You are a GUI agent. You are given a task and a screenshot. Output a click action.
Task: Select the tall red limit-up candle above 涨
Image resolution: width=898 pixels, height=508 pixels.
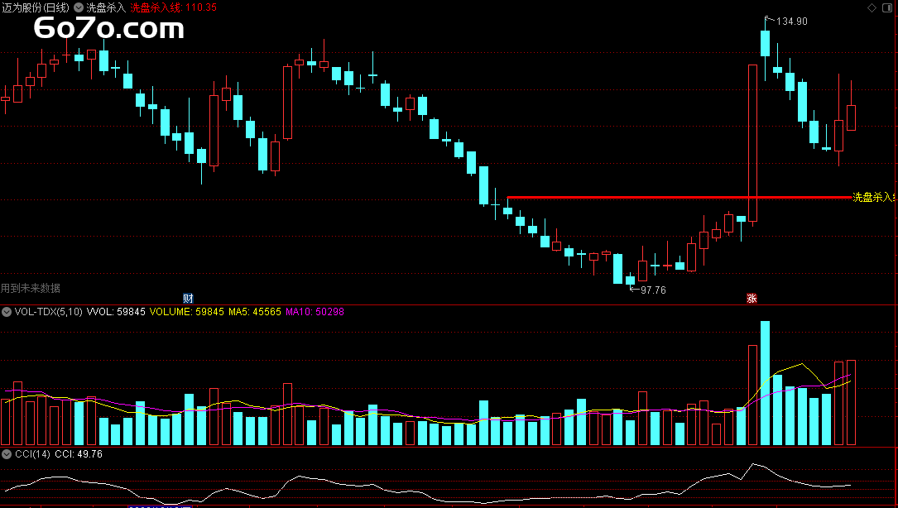click(x=752, y=143)
